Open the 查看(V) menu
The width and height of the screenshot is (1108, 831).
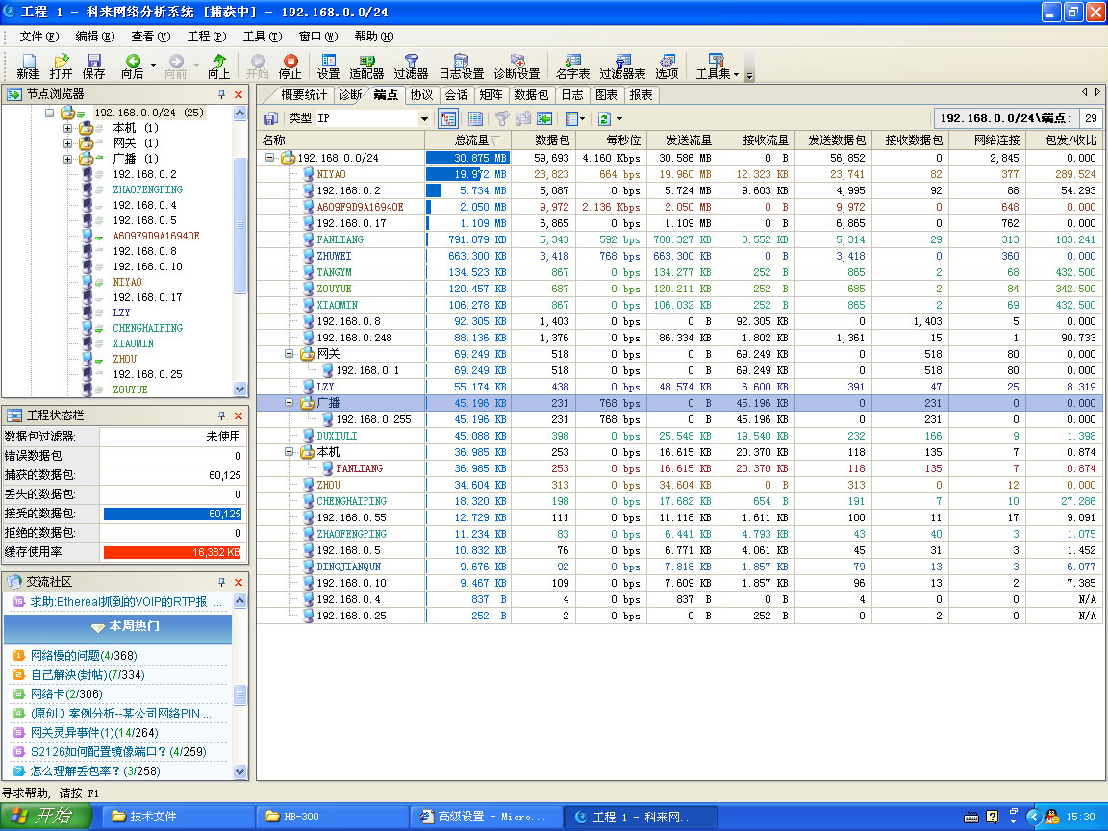click(150, 37)
